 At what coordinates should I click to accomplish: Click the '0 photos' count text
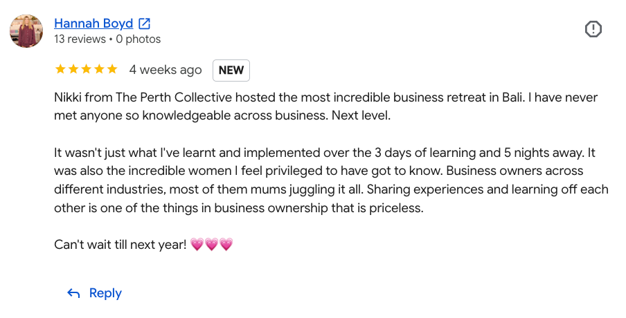pos(138,39)
